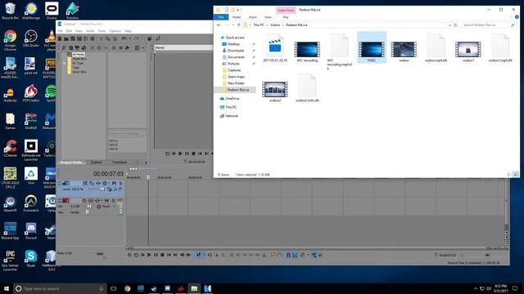Open the Undo history dropdown arrow
The image size is (524, 294).
(129, 39)
